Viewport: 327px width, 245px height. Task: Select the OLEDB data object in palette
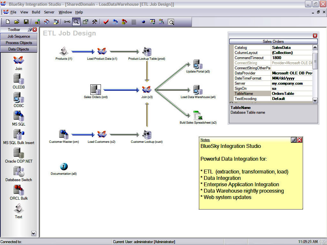click(x=19, y=81)
